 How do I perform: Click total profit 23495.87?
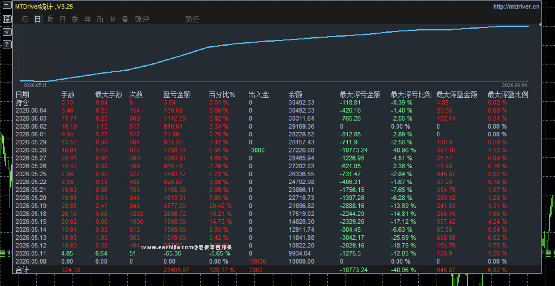pyautogui.click(x=176, y=270)
